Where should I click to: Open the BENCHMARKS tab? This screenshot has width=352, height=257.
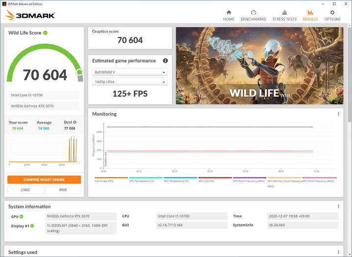tap(253, 16)
